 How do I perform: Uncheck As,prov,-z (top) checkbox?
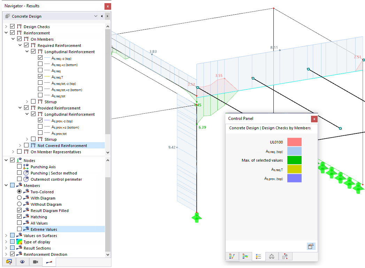coord(40,120)
